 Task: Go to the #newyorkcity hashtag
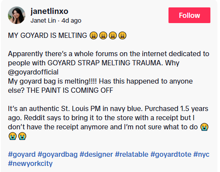(x=30, y=163)
